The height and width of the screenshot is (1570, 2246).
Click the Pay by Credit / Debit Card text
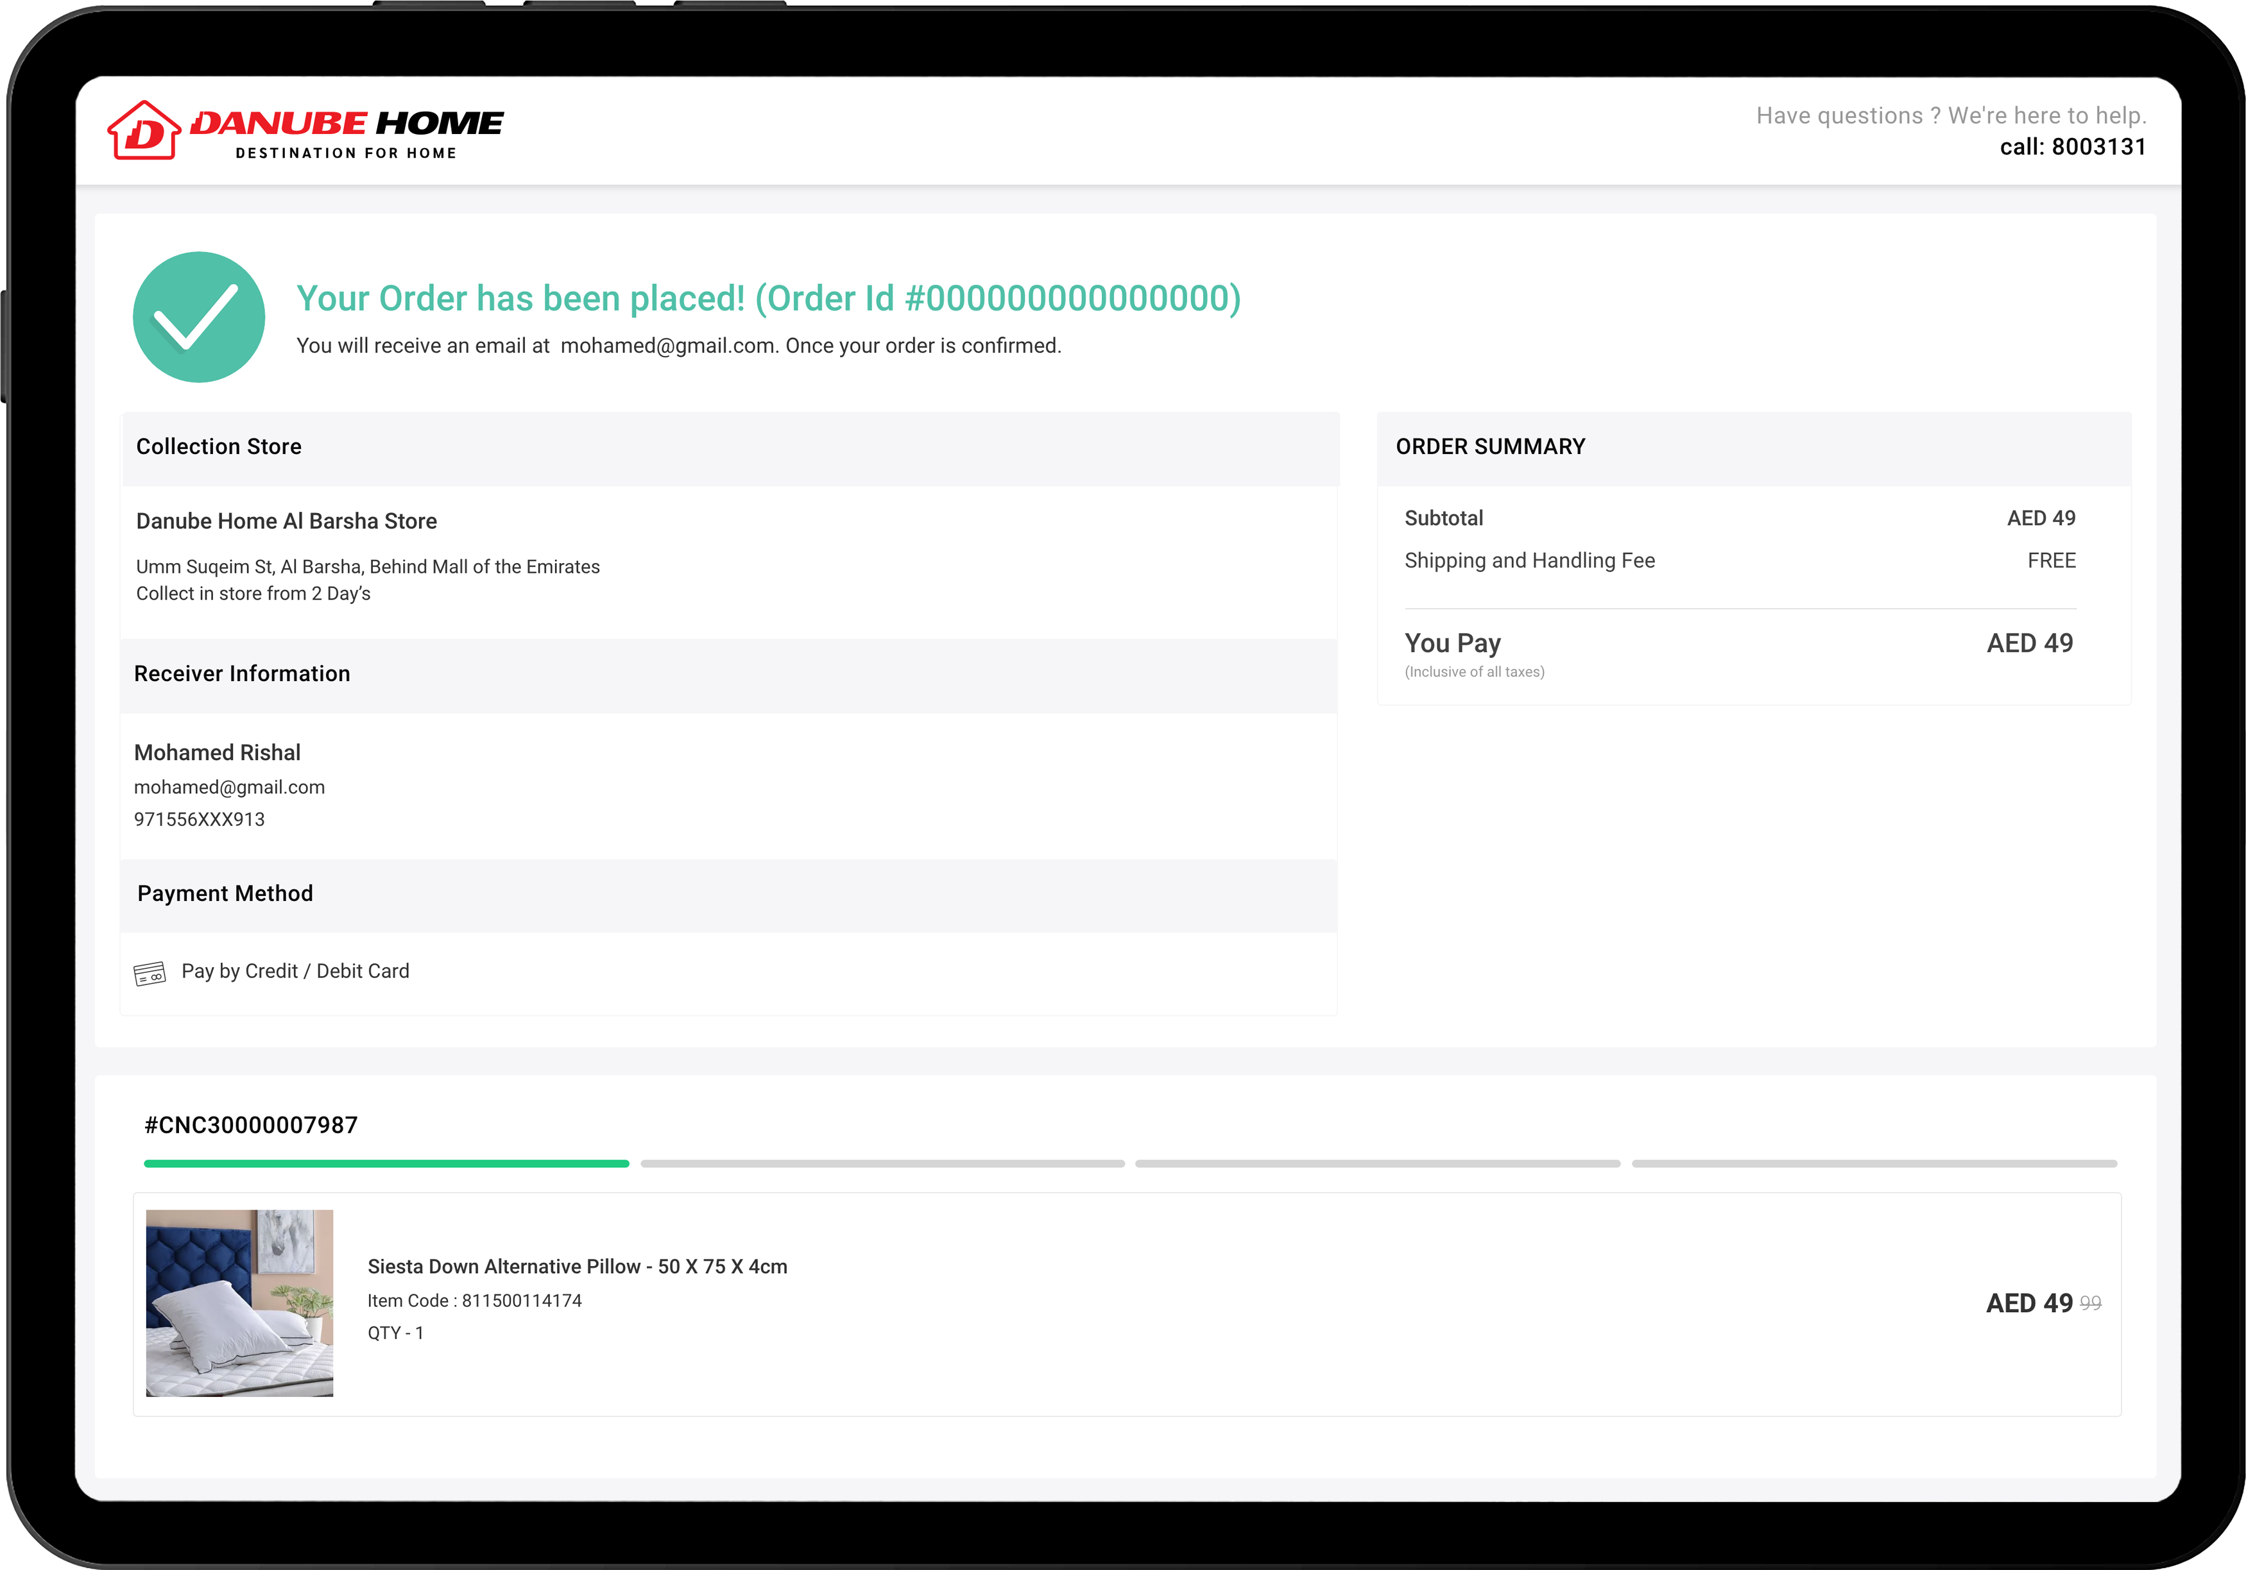pos(295,971)
